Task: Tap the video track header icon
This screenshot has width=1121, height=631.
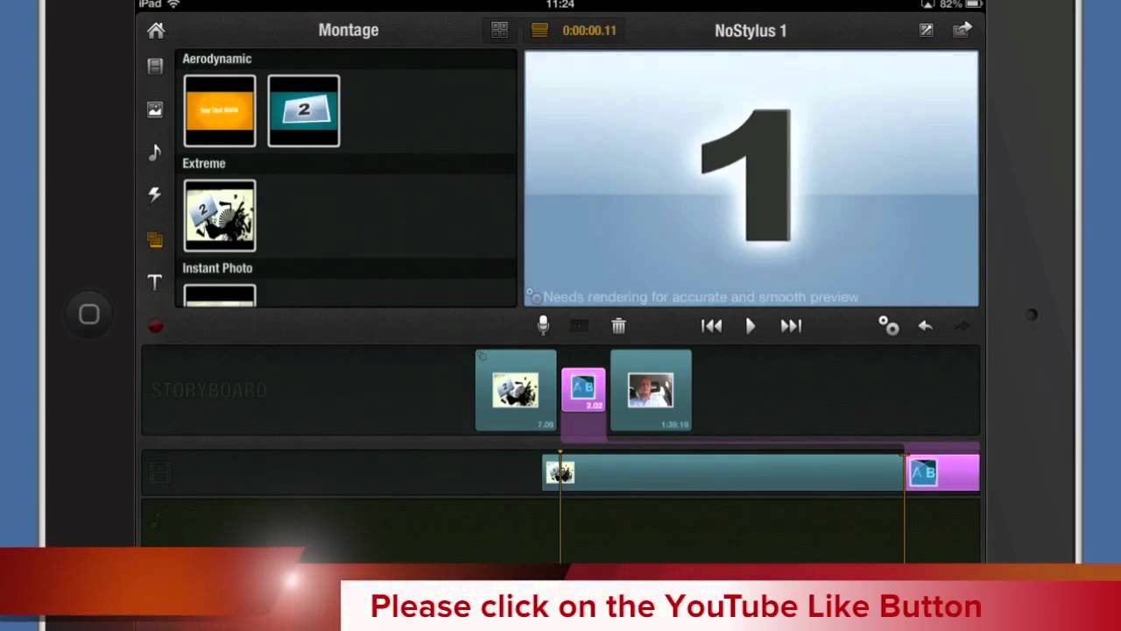Action: click(159, 473)
